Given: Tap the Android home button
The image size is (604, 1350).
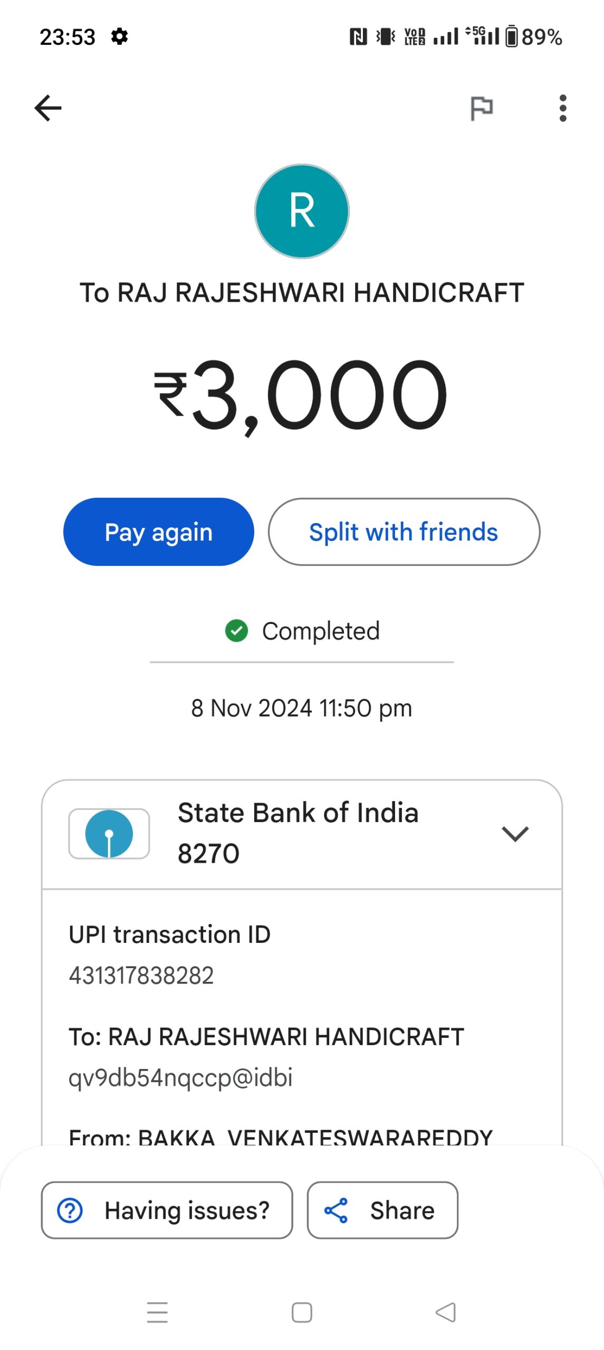Looking at the screenshot, I should (302, 1313).
